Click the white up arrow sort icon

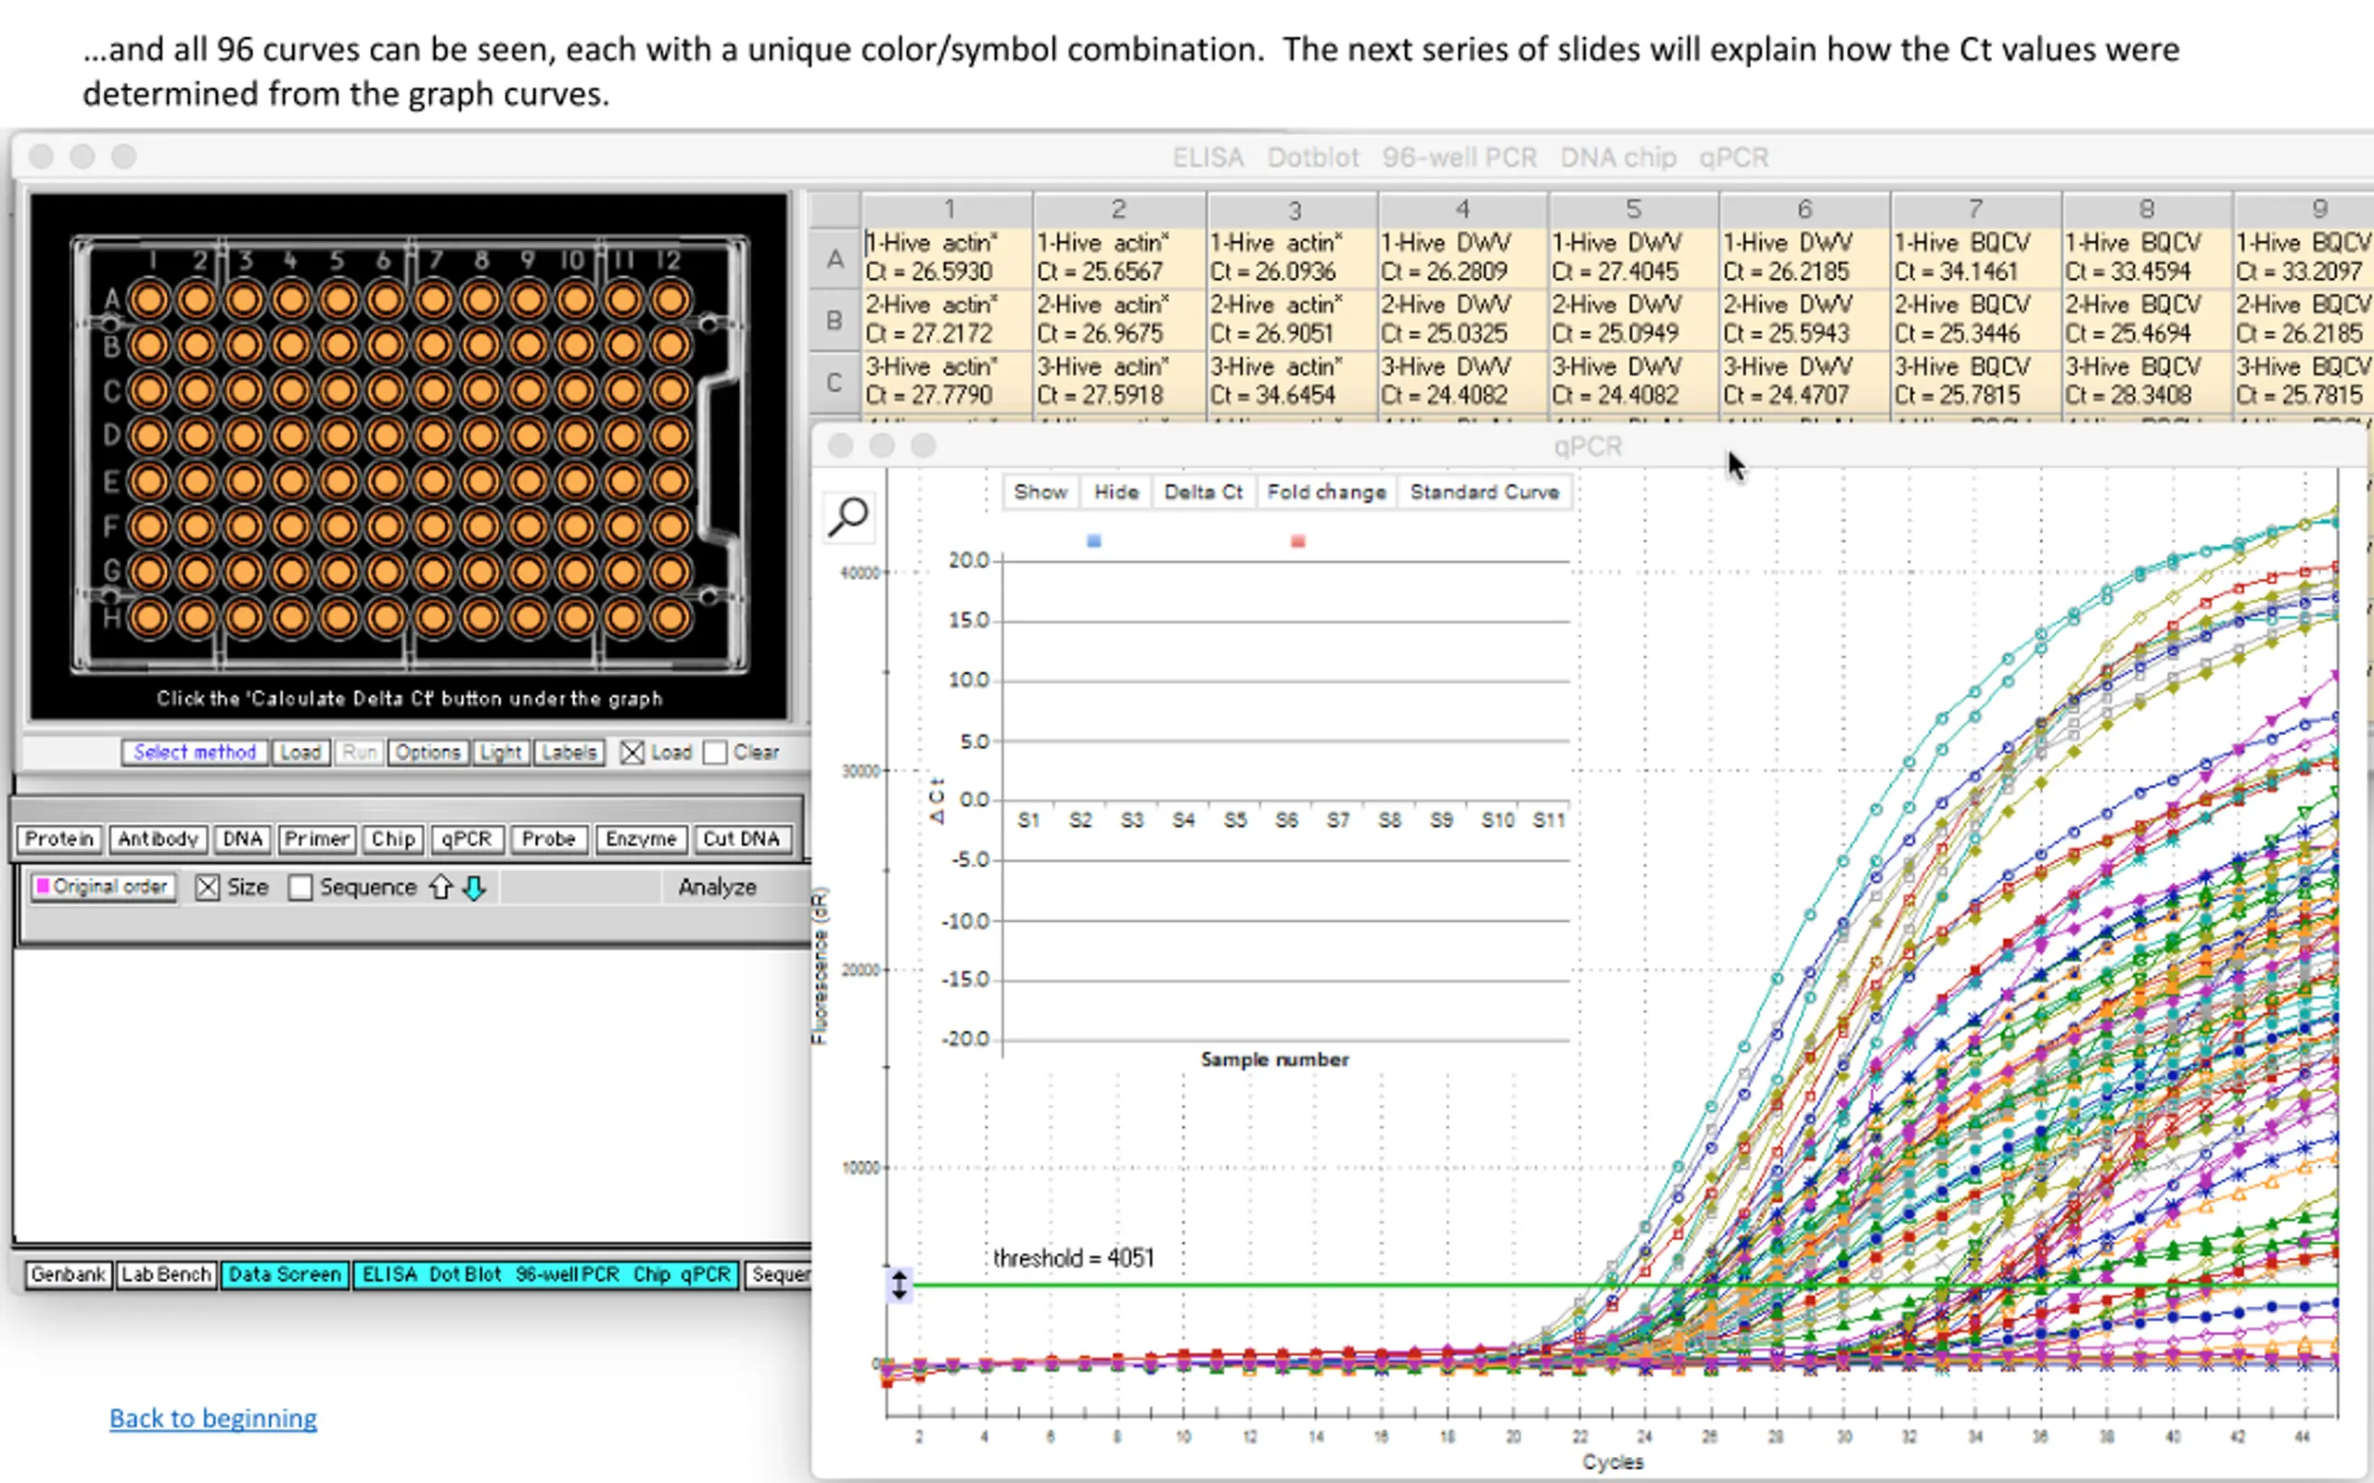click(x=440, y=888)
